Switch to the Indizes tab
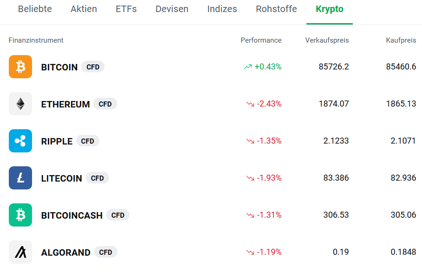This screenshot has width=422, height=277. [x=222, y=8]
